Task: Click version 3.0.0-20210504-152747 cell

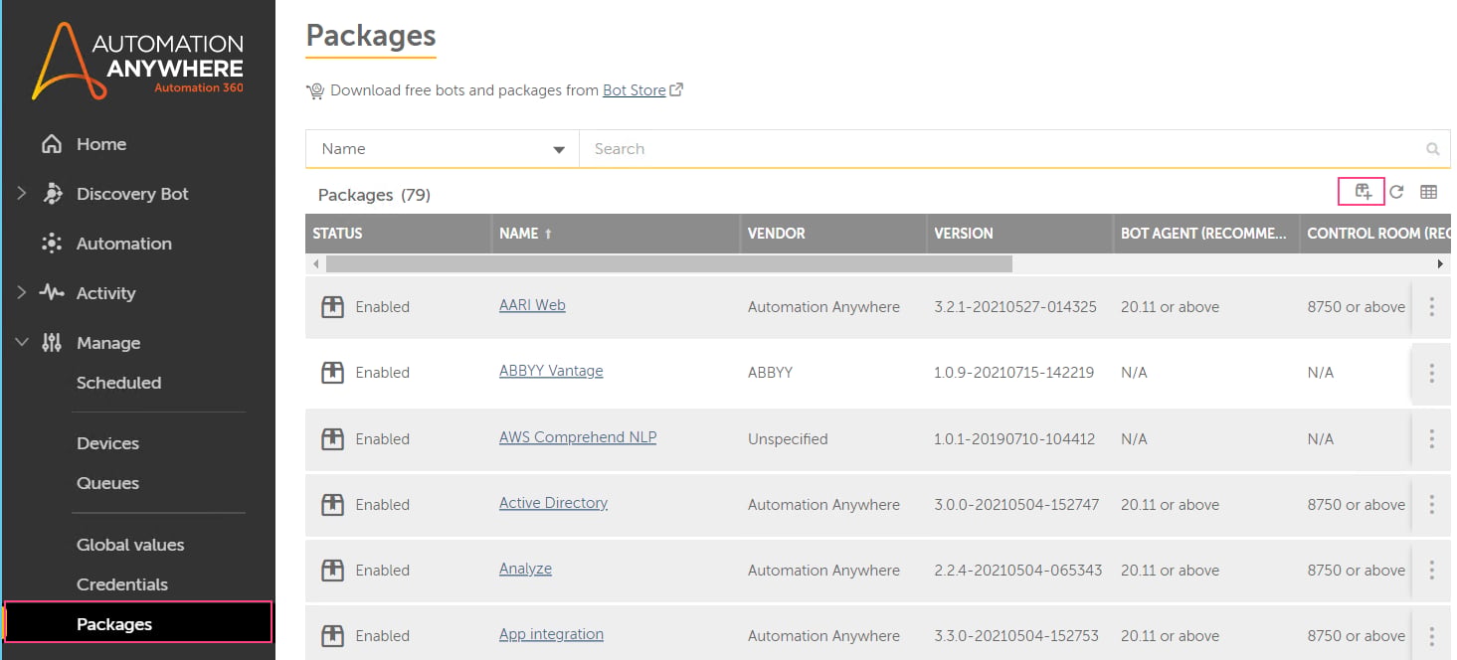Action: [1016, 505]
